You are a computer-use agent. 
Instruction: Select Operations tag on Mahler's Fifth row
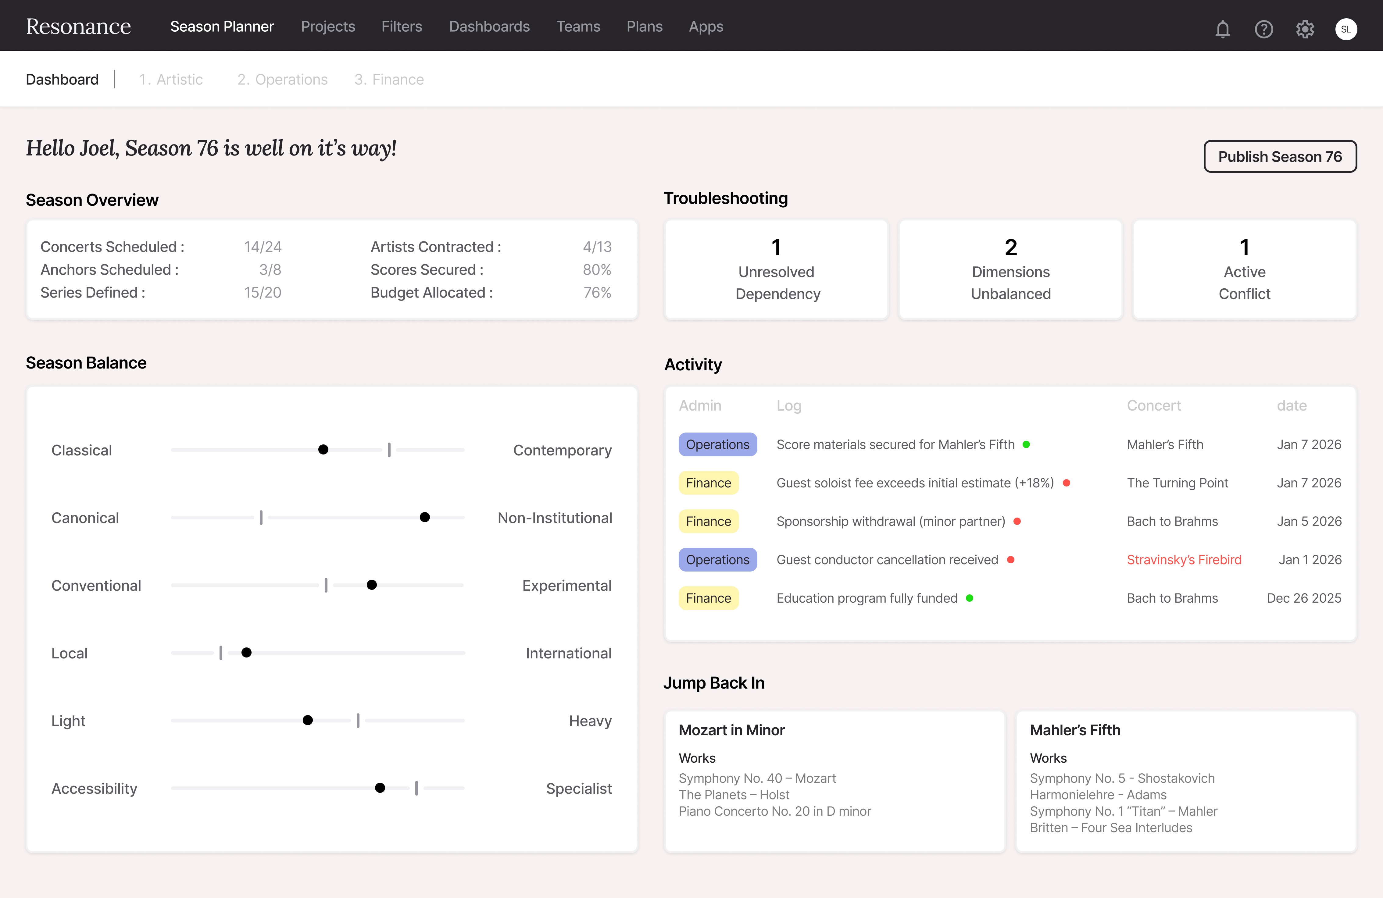tap(717, 444)
